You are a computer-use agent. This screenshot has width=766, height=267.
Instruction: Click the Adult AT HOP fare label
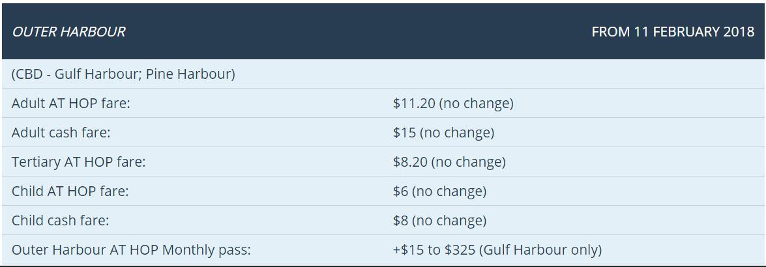(71, 103)
